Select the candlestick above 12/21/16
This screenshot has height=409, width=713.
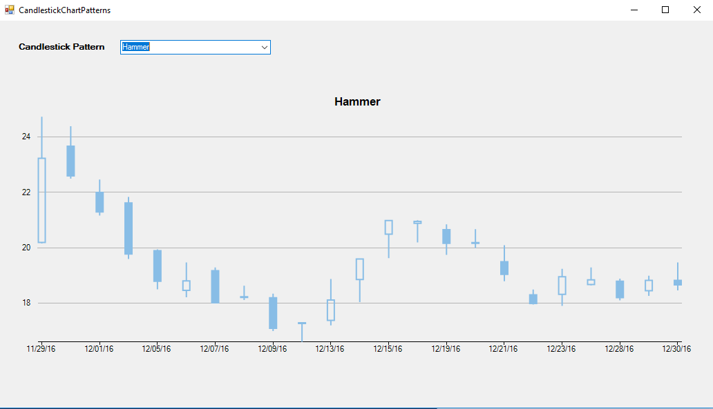click(x=503, y=269)
